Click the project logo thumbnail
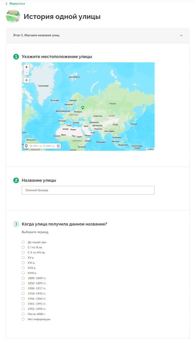 [13, 16]
